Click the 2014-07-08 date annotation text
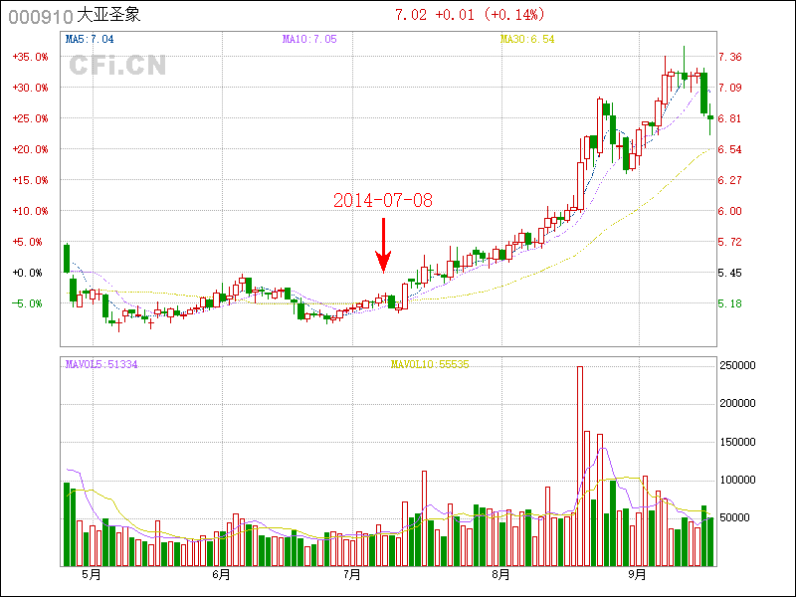796x597 pixels. [x=383, y=200]
